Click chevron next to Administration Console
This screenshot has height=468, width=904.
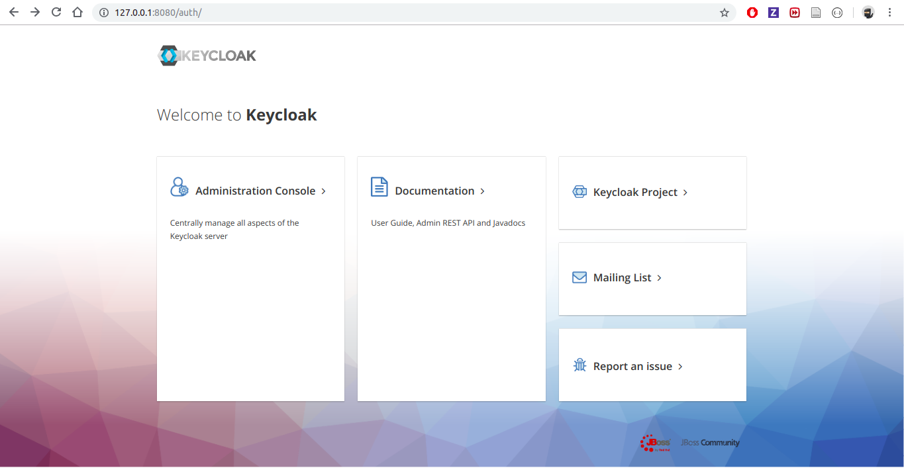(323, 191)
